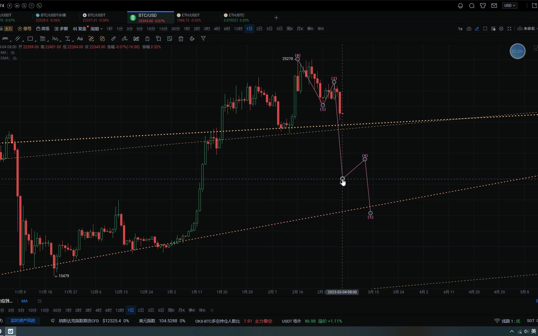Toggle the lock drawings icon
Screen dimensions: 538x336
tap(147, 39)
